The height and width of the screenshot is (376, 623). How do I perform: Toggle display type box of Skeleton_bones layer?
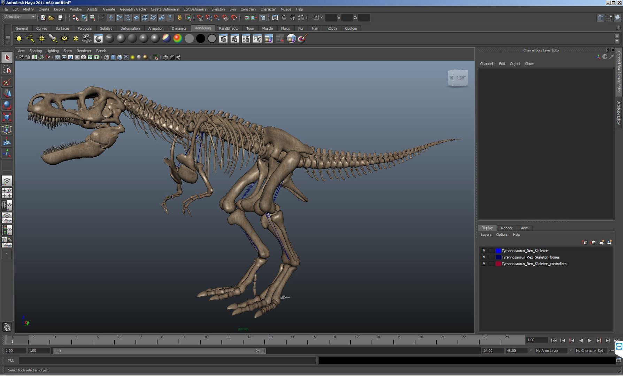[491, 257]
